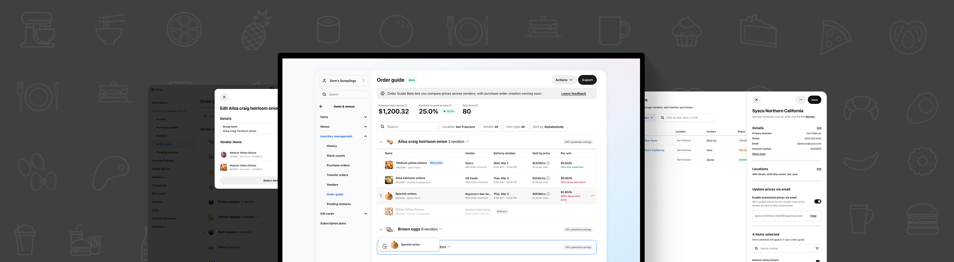Open the three-dot menu for Ailsa craig heirloom onion

(467, 141)
